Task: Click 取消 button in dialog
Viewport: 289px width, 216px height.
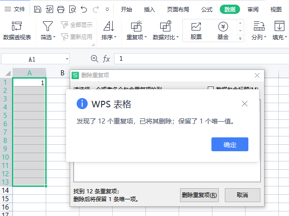Action: pyautogui.click(x=242, y=195)
